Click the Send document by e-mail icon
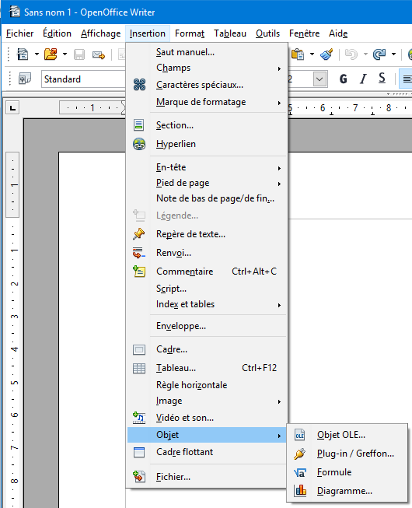412x508 pixels. tap(99, 54)
